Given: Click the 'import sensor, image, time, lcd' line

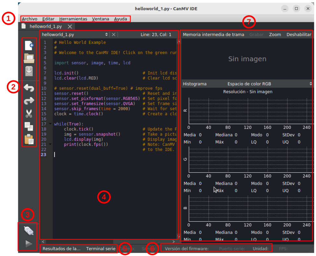Looking at the screenshot, I should (x=92, y=63).
